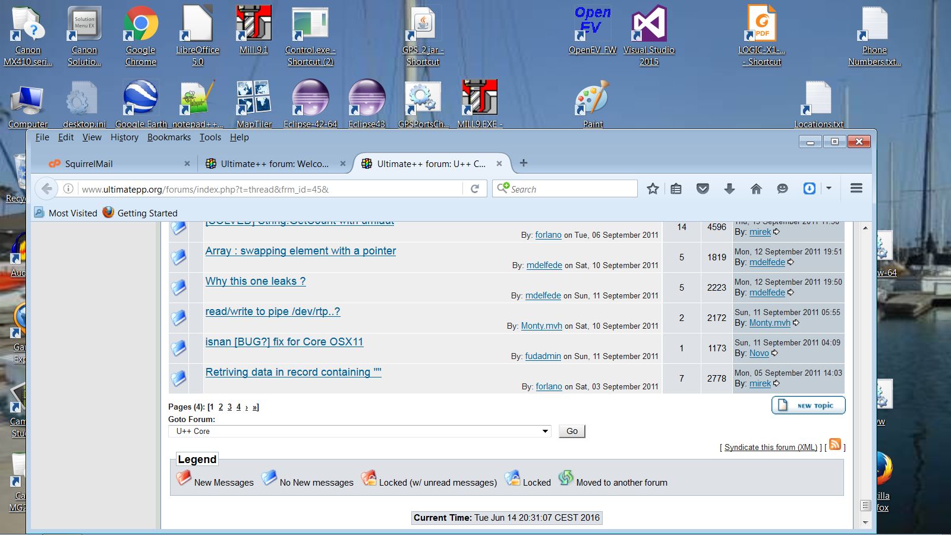
Task: Go to page 3 of the forum
Action: pos(229,407)
